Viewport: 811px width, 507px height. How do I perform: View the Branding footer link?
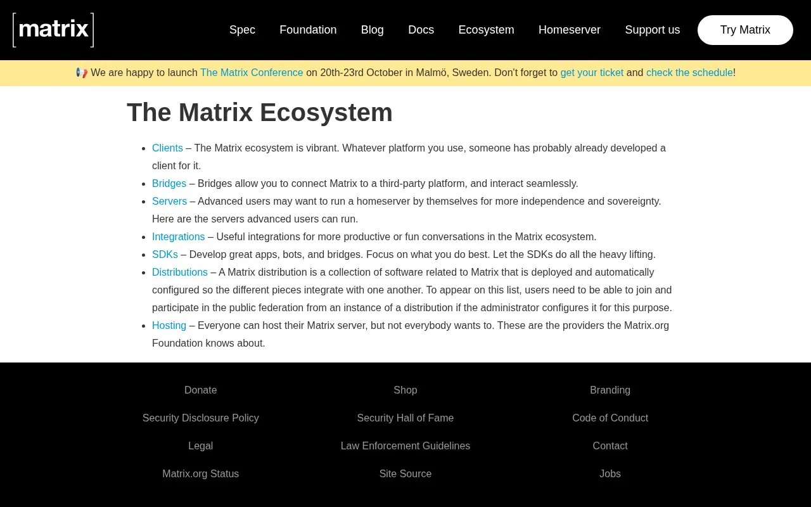tap(610, 390)
